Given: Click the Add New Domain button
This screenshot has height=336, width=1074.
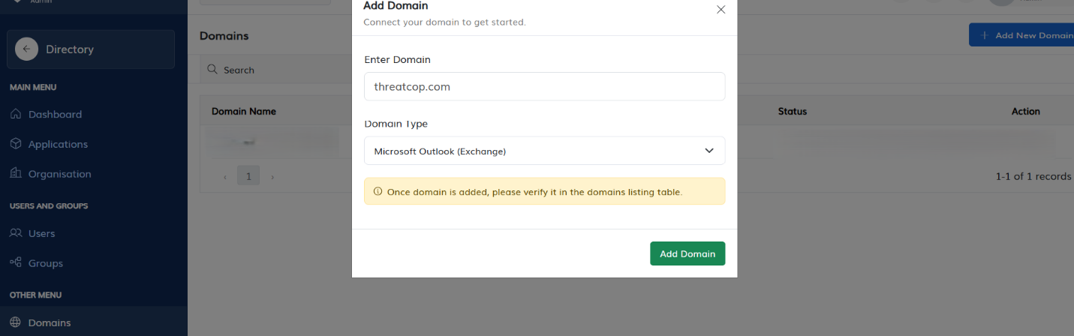Looking at the screenshot, I should click(1022, 35).
